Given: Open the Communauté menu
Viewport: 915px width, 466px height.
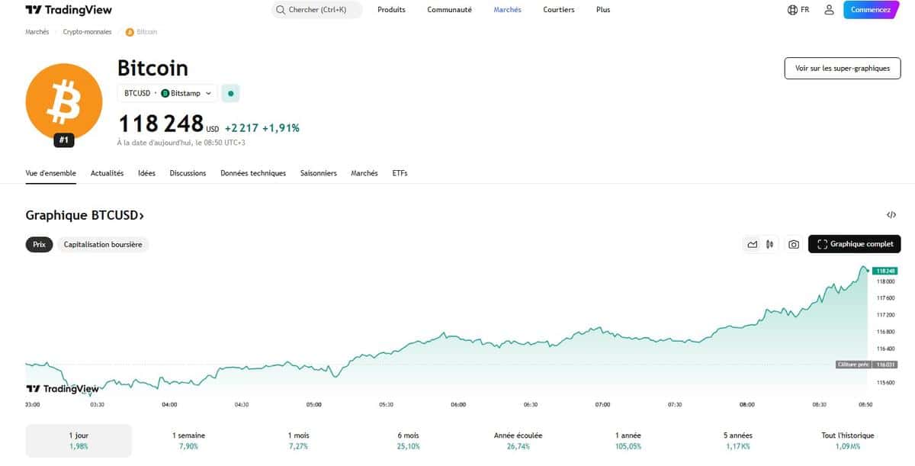Looking at the screenshot, I should pyautogui.click(x=449, y=10).
